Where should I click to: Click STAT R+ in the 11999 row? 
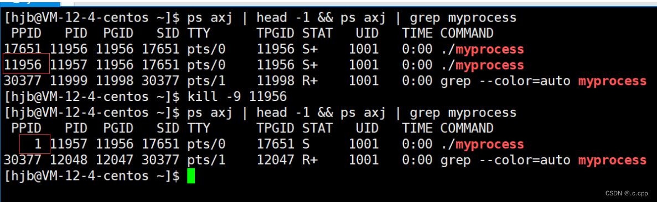310,81
